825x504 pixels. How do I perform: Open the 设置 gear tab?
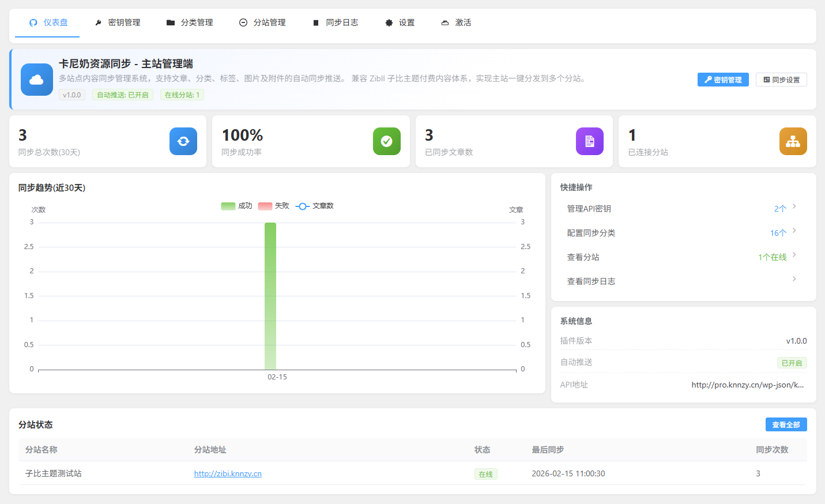point(400,22)
